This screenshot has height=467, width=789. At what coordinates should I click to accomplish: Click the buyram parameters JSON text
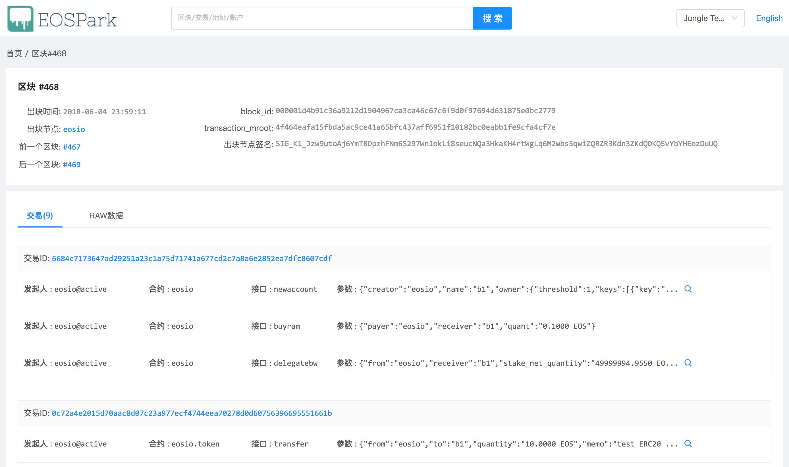[x=477, y=326]
